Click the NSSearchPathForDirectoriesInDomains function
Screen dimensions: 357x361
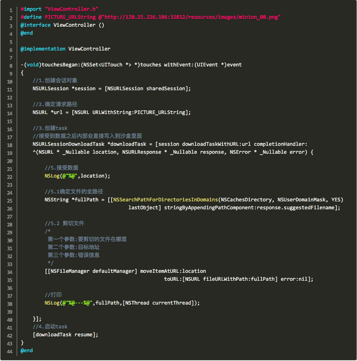click(x=166, y=200)
